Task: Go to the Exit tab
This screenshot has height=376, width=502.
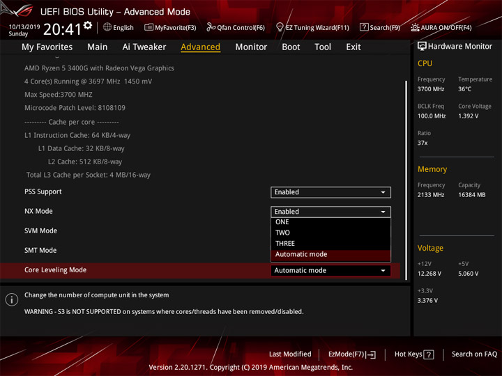Action: tap(353, 47)
